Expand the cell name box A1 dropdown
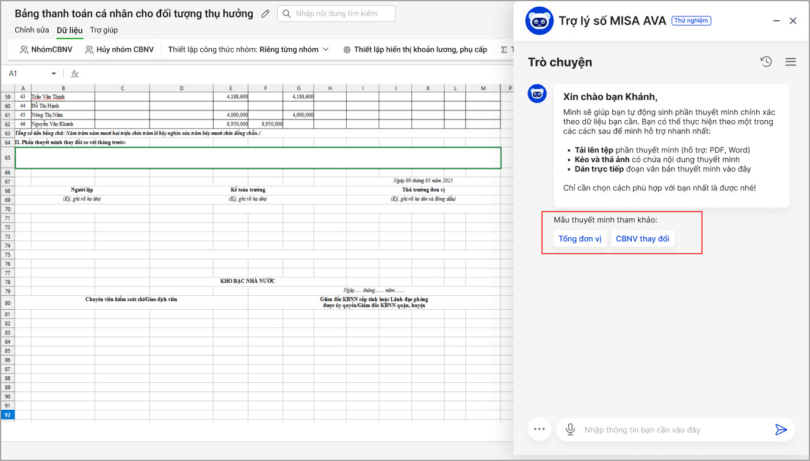Screen dimensions: 810x461 tap(54, 74)
